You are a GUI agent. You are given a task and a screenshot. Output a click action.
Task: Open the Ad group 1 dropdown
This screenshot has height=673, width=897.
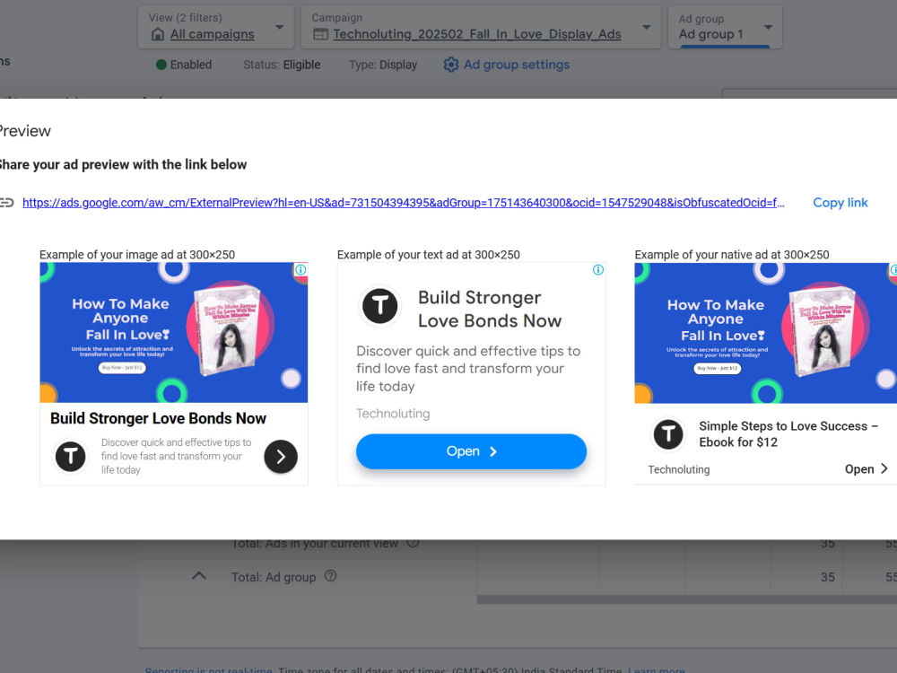[724, 27]
